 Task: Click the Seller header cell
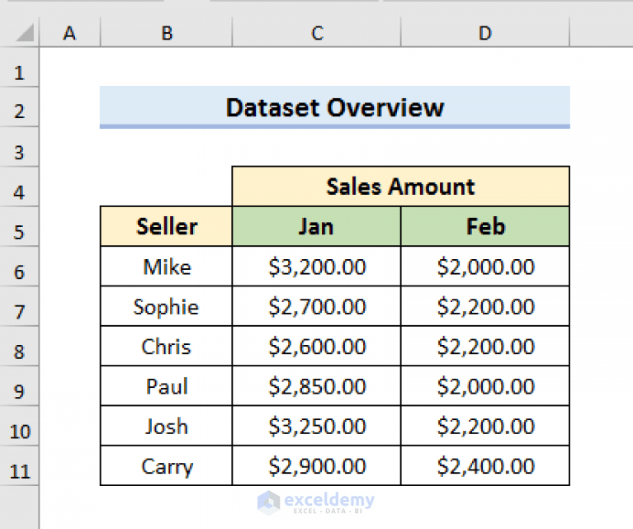[x=167, y=226]
